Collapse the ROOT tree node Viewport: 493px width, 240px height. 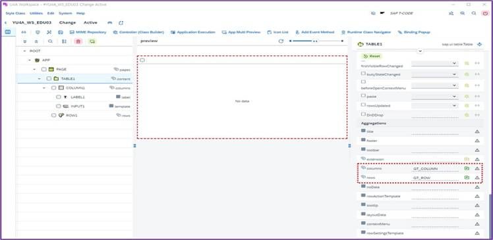click(24, 51)
